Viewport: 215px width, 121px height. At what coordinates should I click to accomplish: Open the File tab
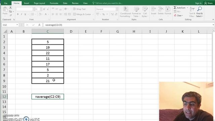click(x=6, y=3)
